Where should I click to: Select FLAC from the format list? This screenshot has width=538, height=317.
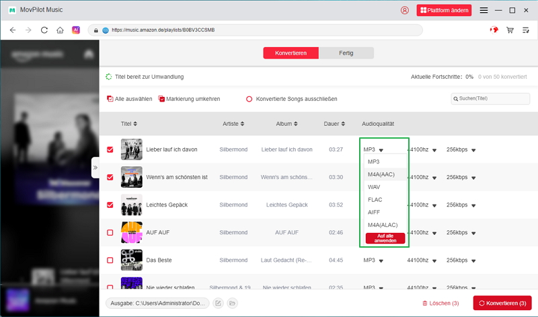(x=375, y=200)
